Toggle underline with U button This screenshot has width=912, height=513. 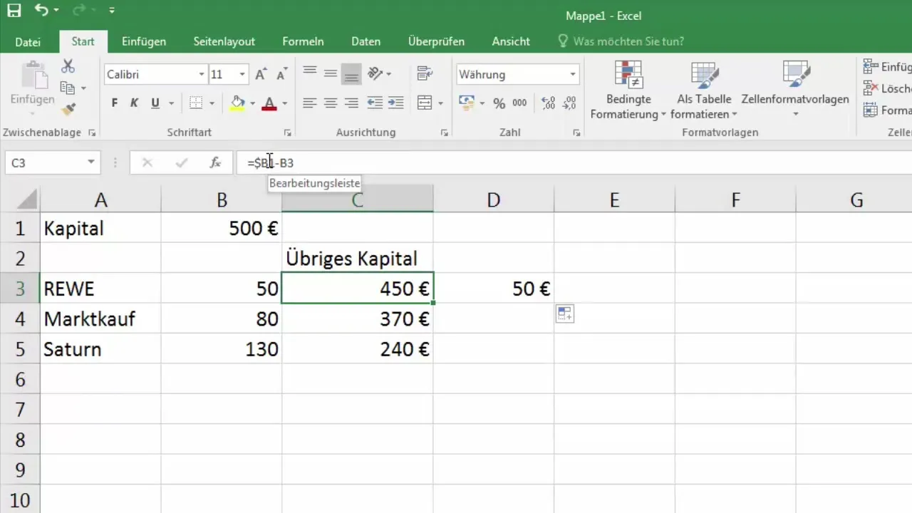click(x=155, y=103)
